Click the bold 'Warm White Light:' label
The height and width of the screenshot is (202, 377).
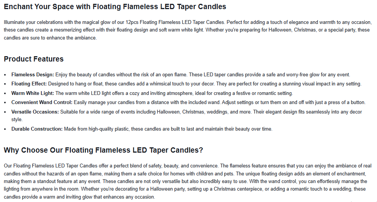point(33,93)
